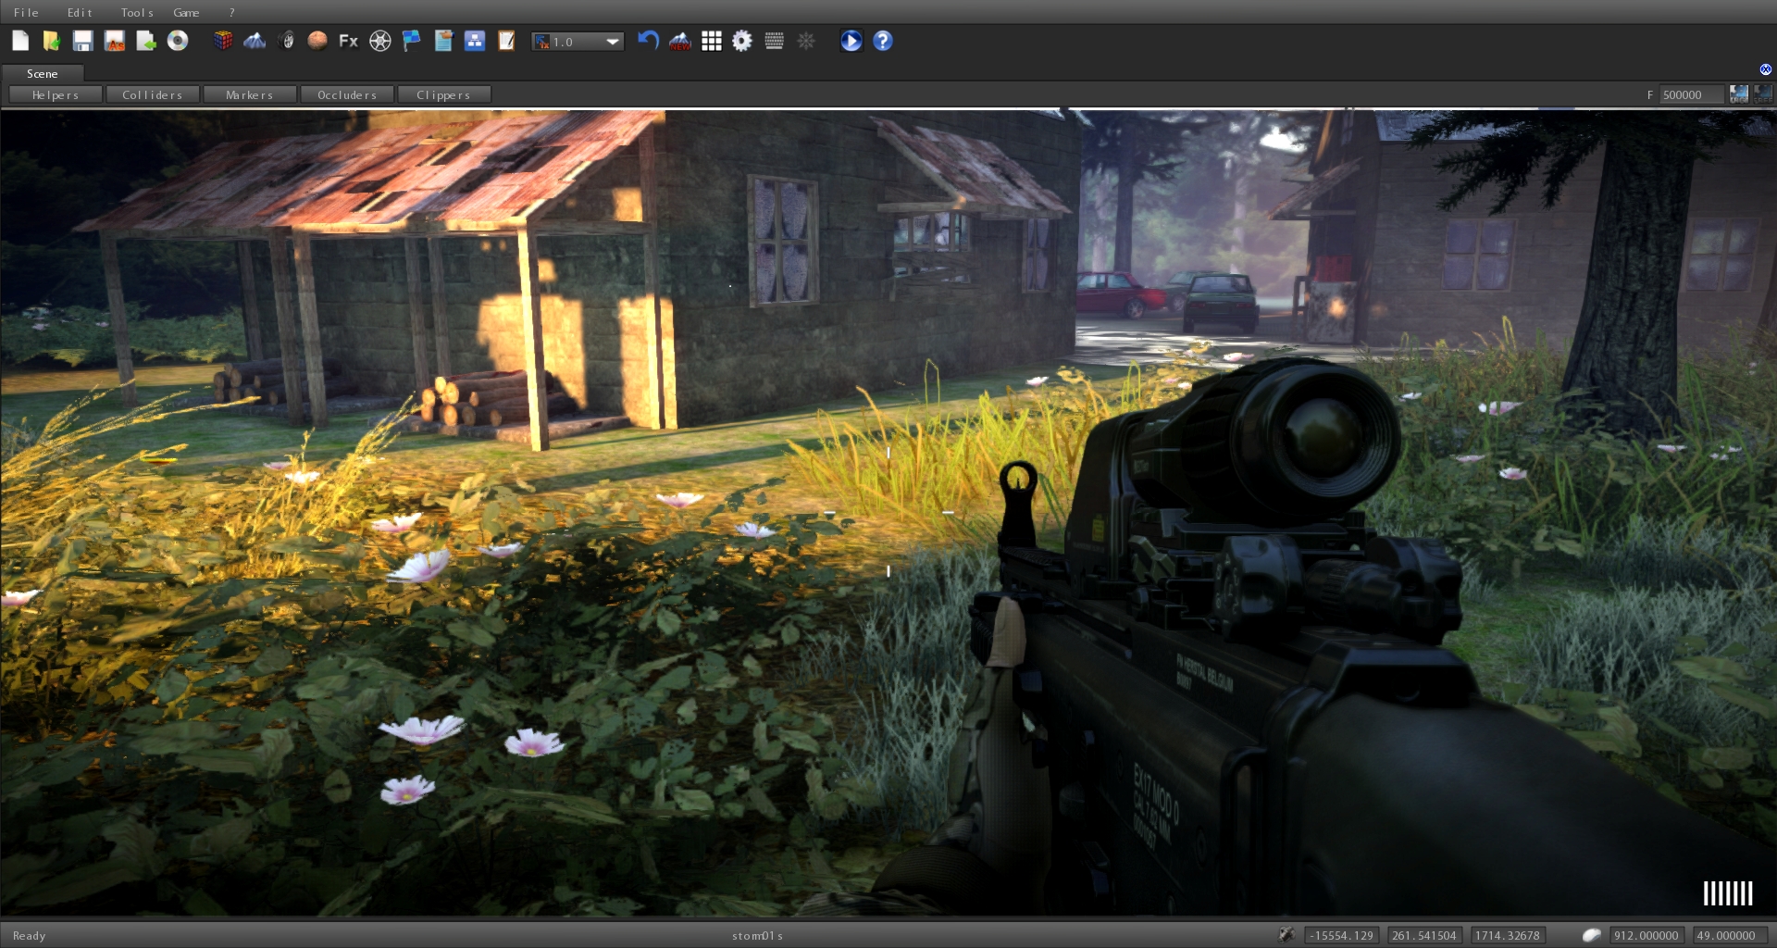Viewport: 1777px width, 948px height.
Task: Open scene with the folder icon
Action: (52, 41)
